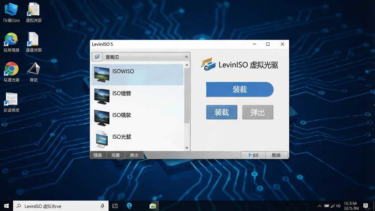Open File Explorer from the taskbar
The height and width of the screenshot is (211, 375).
[x=153, y=206]
